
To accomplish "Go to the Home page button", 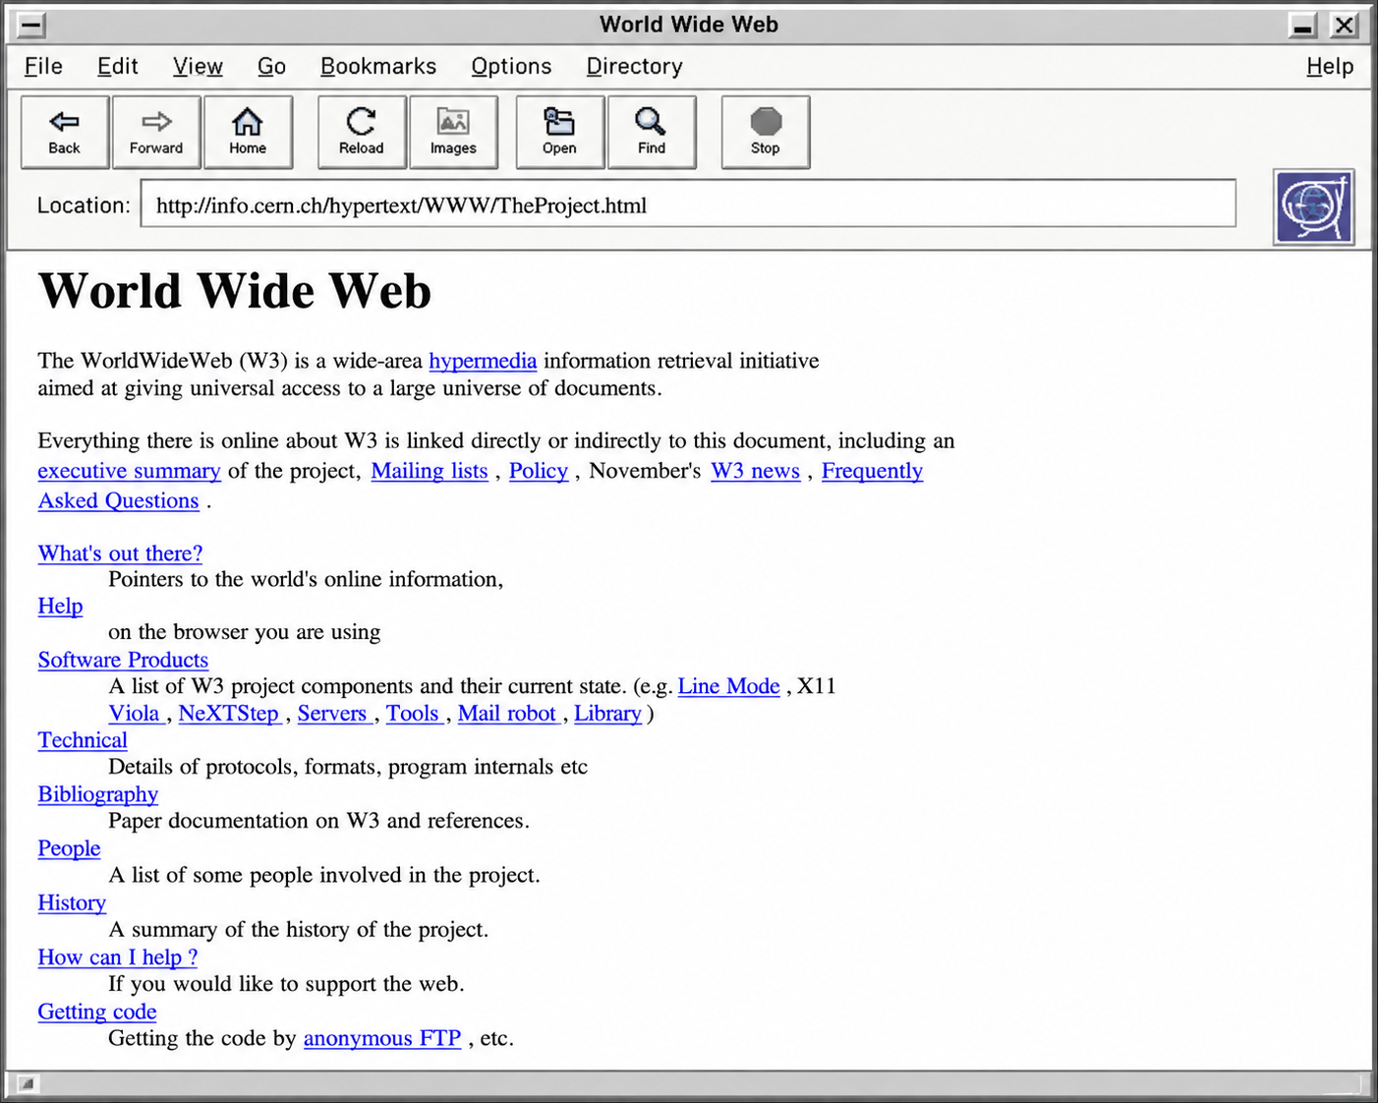I will tap(248, 132).
